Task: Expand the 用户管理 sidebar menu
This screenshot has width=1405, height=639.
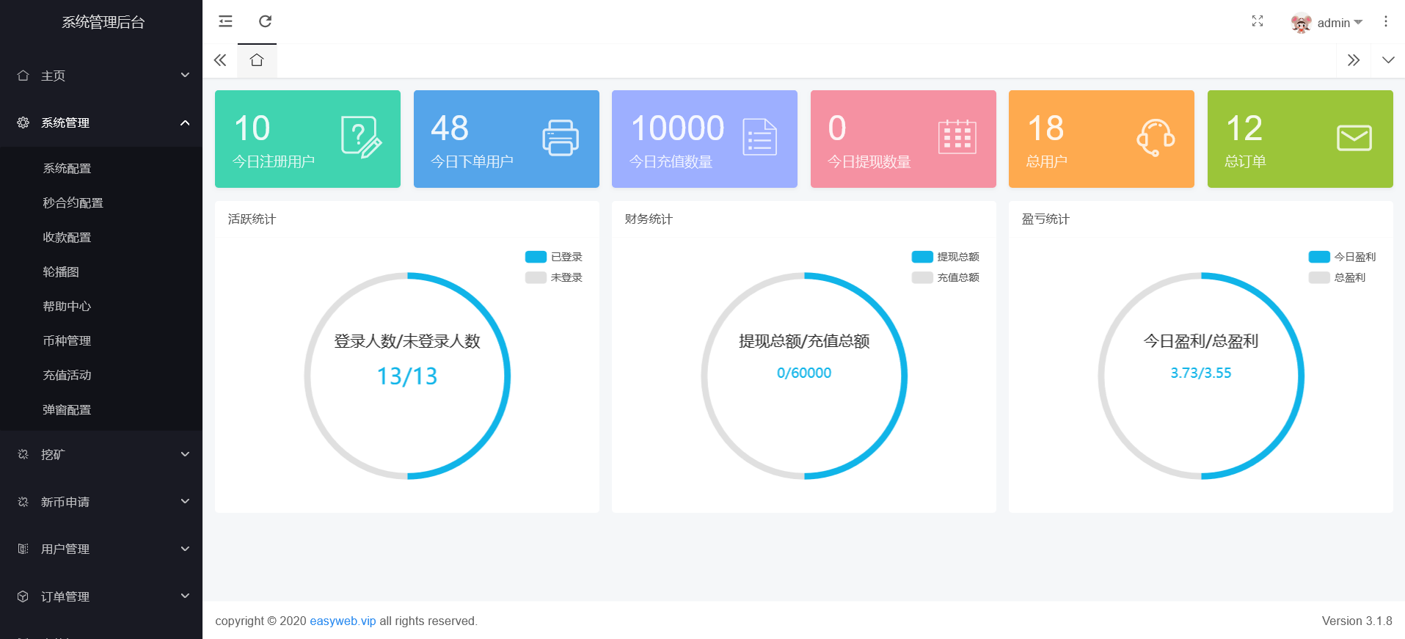Action: [101, 549]
